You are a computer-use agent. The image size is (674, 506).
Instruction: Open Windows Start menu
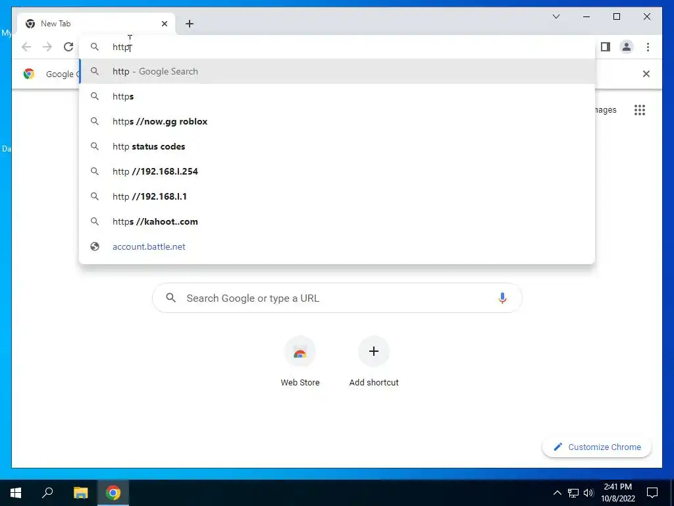tap(16, 493)
